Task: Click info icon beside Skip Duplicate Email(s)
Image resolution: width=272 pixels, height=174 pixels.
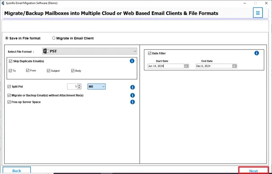Action: pos(132,61)
